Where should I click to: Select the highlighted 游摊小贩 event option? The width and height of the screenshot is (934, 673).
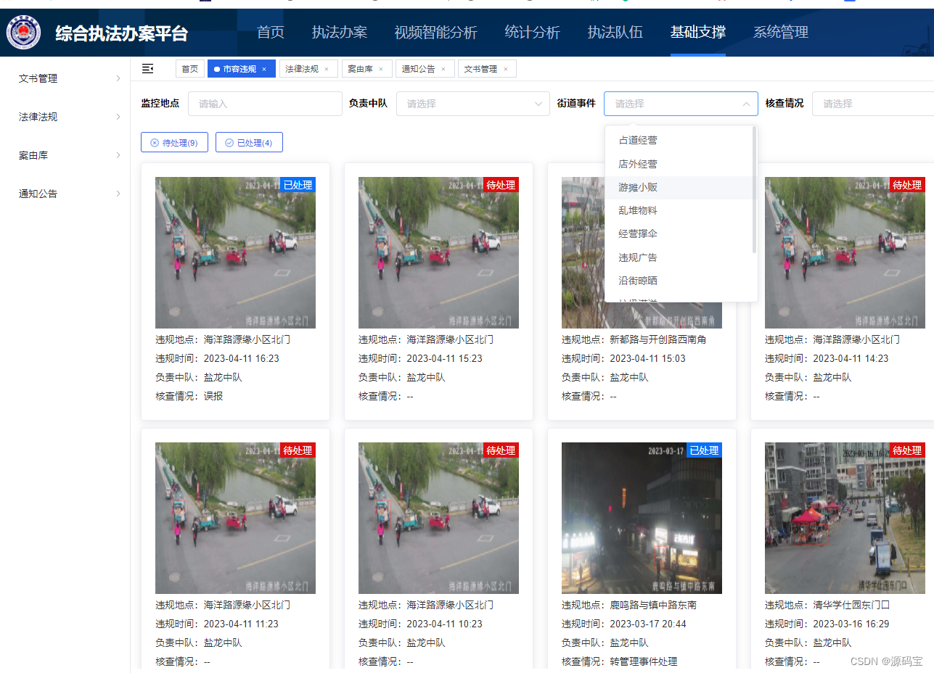[636, 186]
